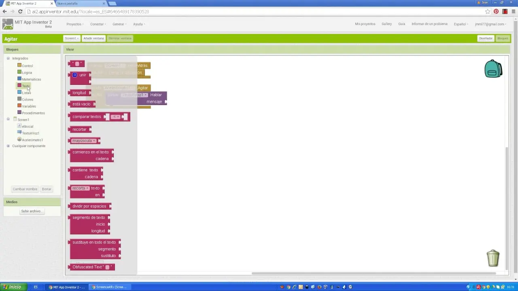
Task: Open the Proyectos menu
Action: 75,24
